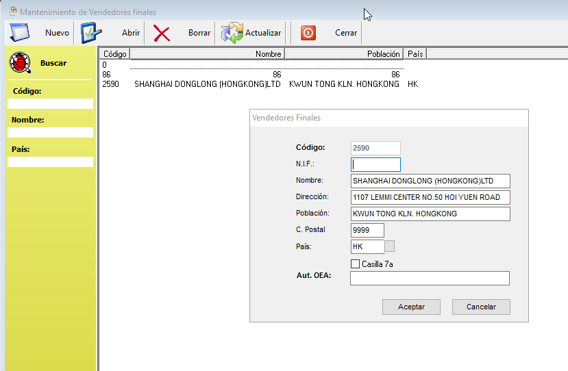Click the Buscar ladybug search icon

pyautogui.click(x=20, y=63)
